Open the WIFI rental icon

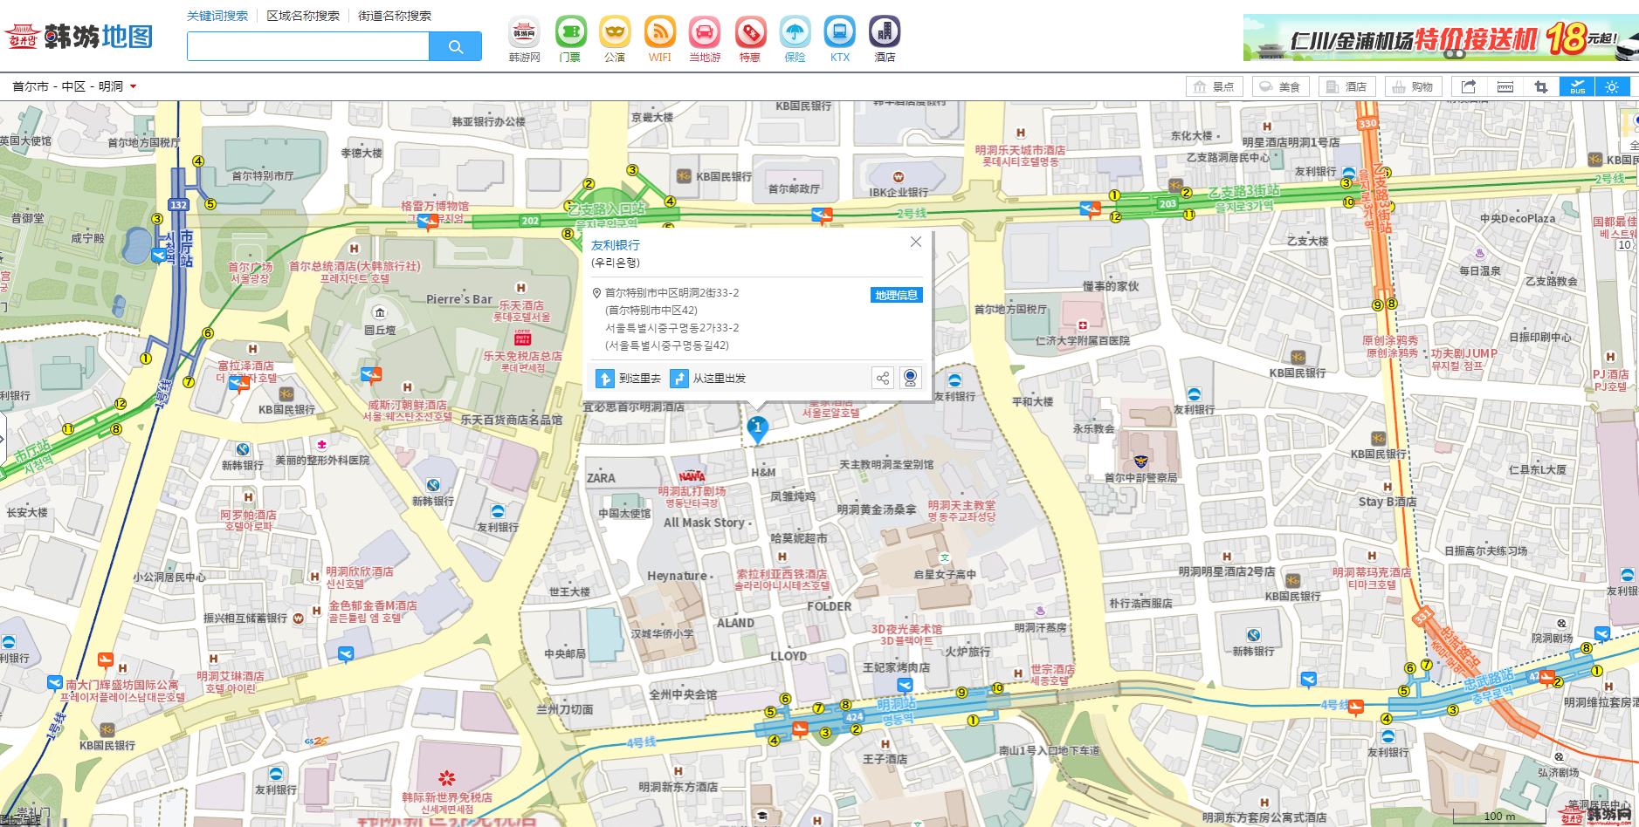coord(660,32)
